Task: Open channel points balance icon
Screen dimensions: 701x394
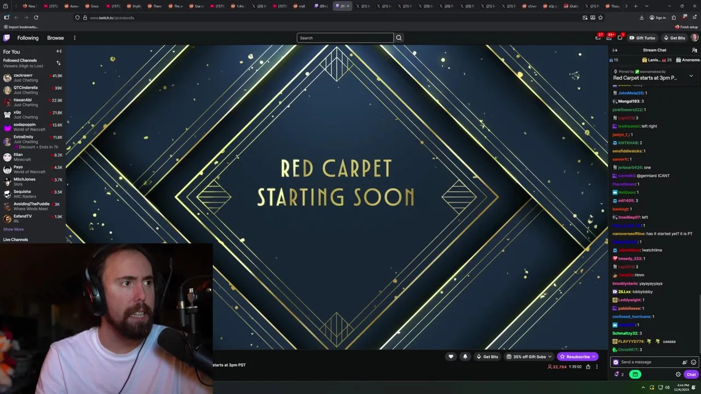Action: [x=619, y=374]
